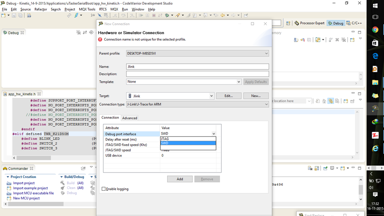Image resolution: width=384 pixels, height=216 pixels.
Task: Select the Debug perspective button
Action: tap(336, 23)
